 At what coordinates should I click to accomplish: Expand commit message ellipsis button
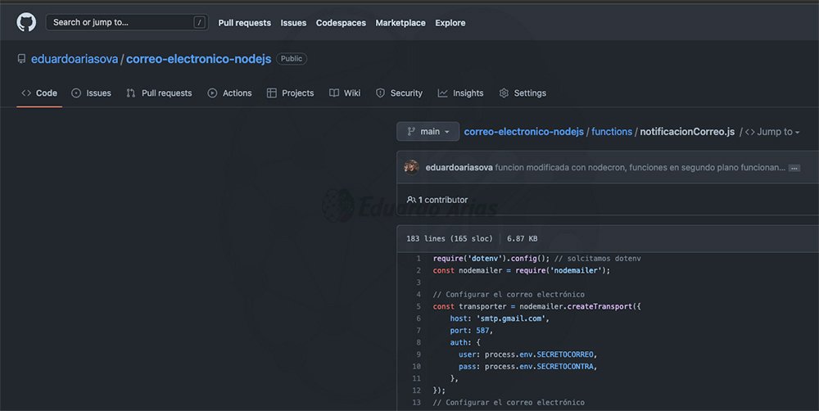[x=794, y=168]
